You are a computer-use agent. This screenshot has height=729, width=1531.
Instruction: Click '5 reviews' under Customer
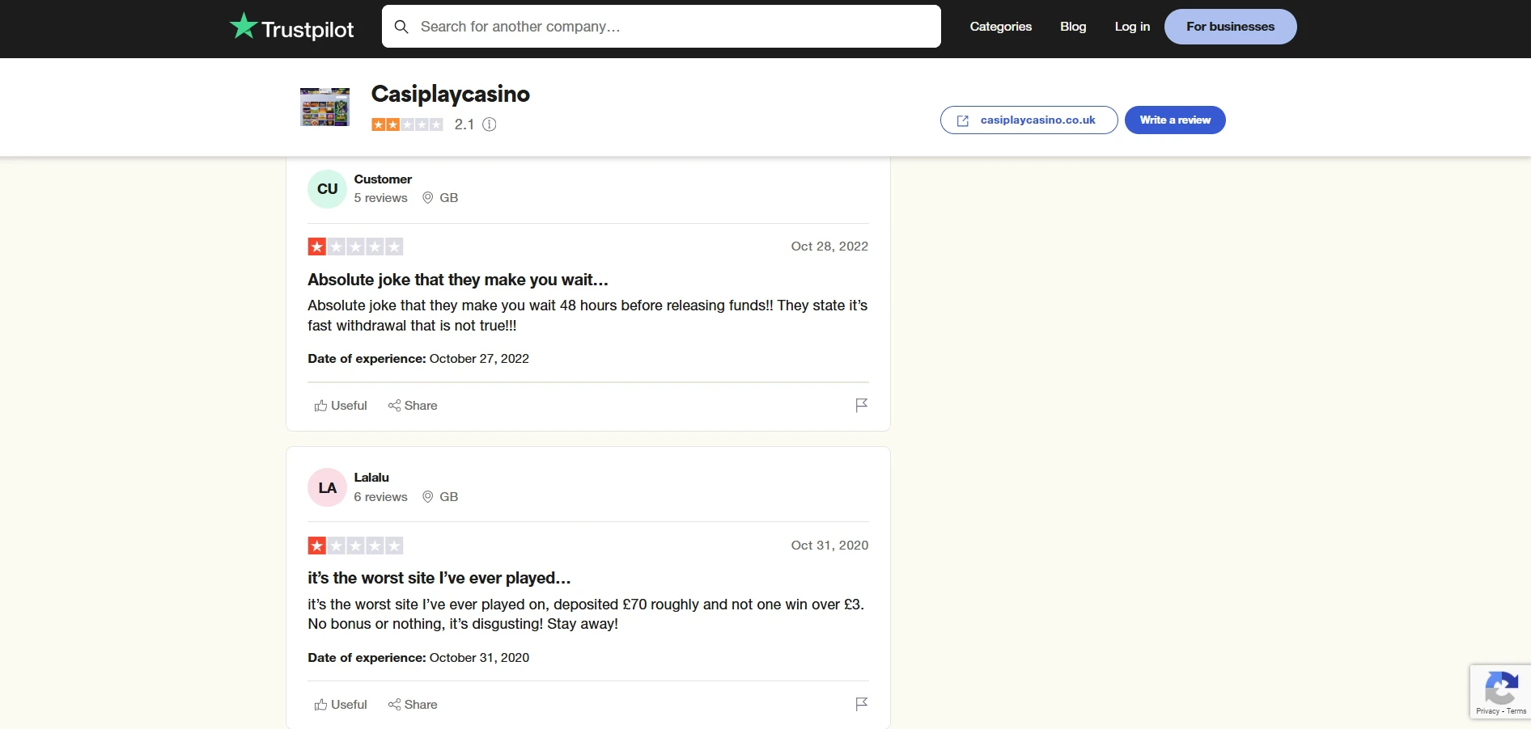pyautogui.click(x=380, y=198)
